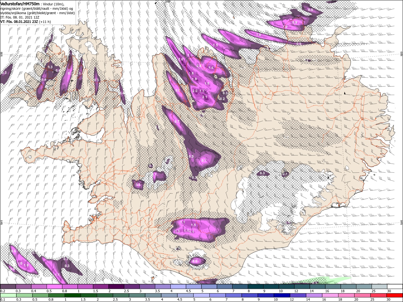
Task: Click the dark plum 2–2.5 swatch, upper legend row
Action: click(x=116, y=287)
